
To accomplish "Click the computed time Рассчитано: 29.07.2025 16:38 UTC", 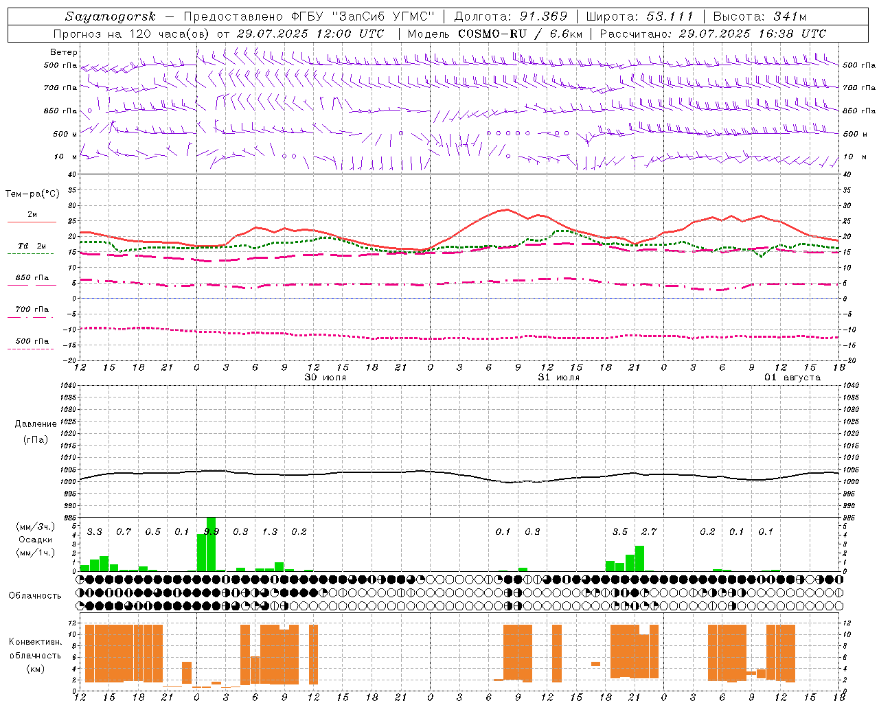I will coord(713,34).
